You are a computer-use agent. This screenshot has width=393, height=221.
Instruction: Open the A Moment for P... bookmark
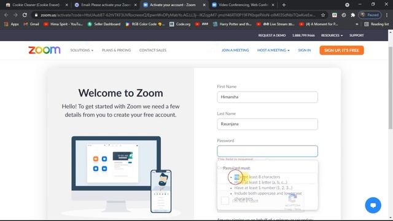tap(319, 24)
